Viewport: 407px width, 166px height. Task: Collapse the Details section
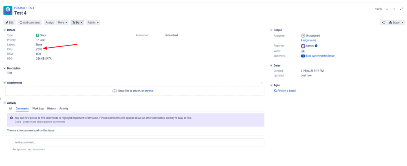click(4, 30)
